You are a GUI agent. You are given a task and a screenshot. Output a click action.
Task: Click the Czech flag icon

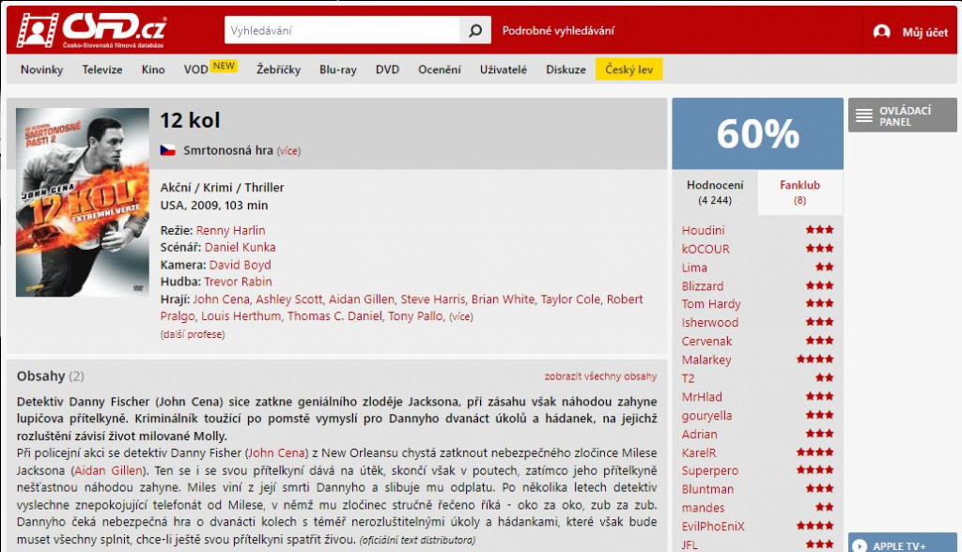click(x=167, y=150)
